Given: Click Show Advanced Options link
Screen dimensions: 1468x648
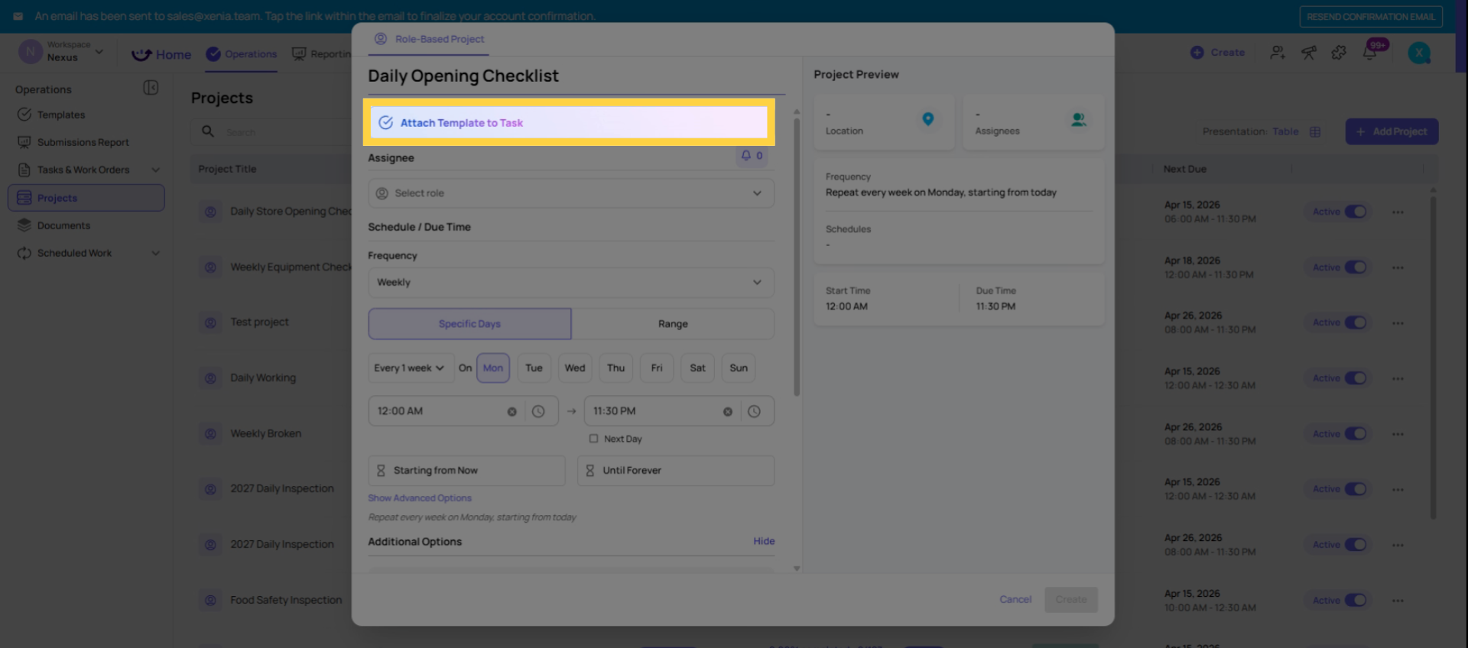Looking at the screenshot, I should [x=420, y=498].
